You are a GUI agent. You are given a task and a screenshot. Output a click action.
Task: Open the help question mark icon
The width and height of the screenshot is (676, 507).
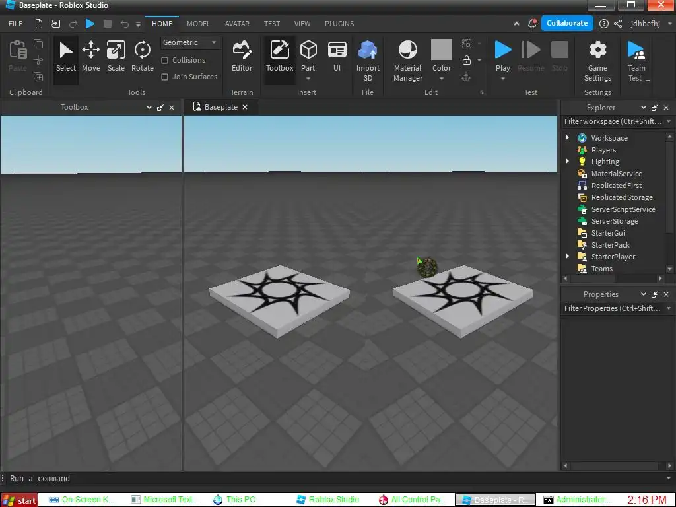[604, 24]
